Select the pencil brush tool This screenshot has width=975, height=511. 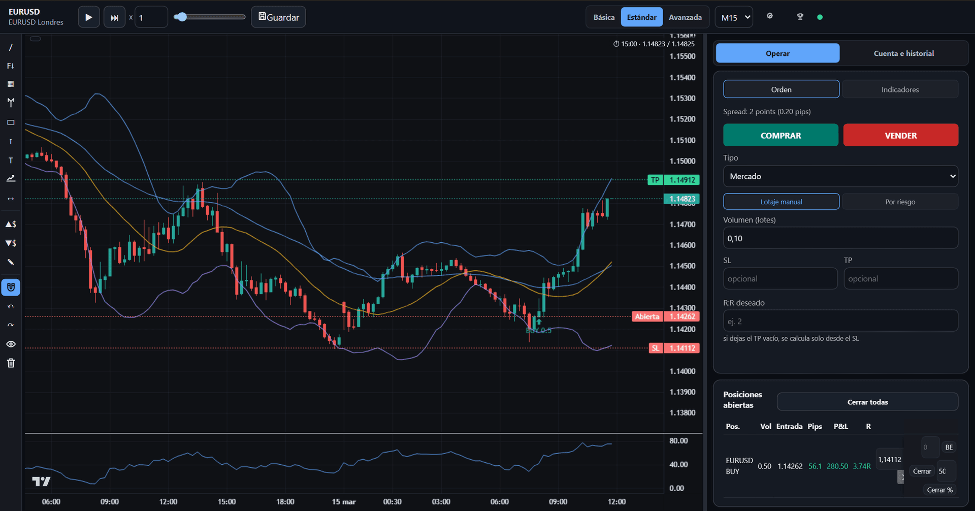point(11,262)
